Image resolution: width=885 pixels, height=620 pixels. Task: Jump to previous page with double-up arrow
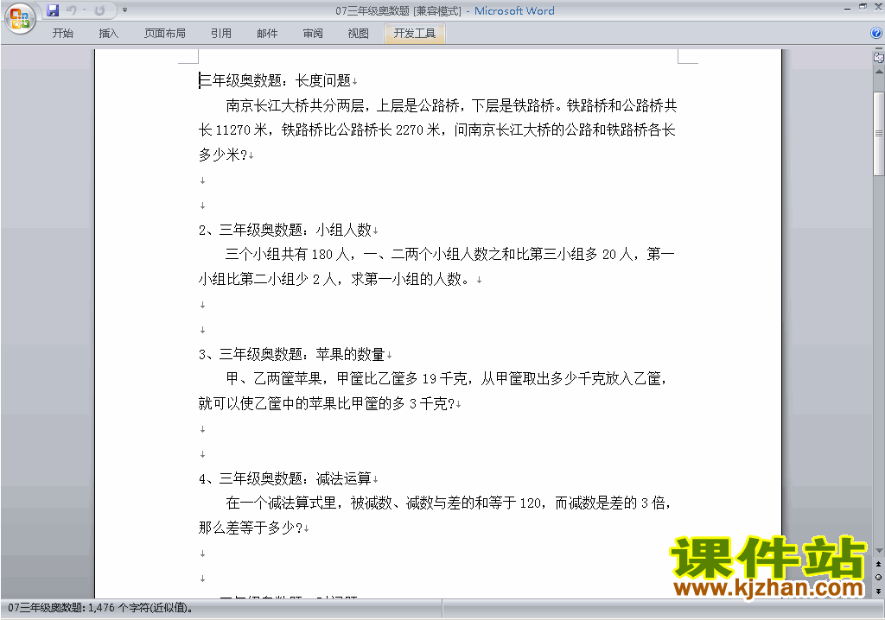pyautogui.click(x=878, y=564)
